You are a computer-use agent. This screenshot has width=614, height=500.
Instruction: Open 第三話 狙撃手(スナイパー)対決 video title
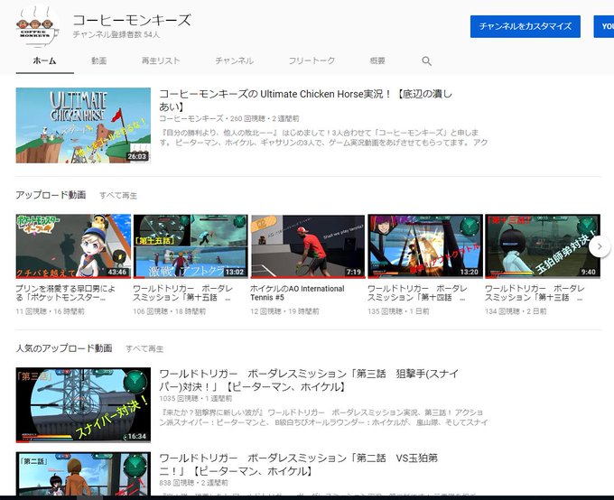pos(309,380)
